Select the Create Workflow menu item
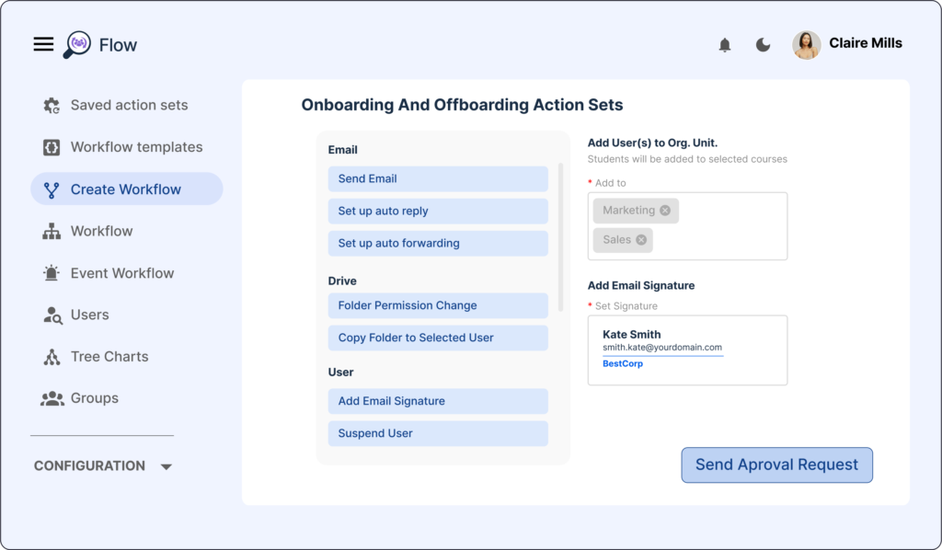Viewport: 942px width, 550px height. tap(127, 189)
